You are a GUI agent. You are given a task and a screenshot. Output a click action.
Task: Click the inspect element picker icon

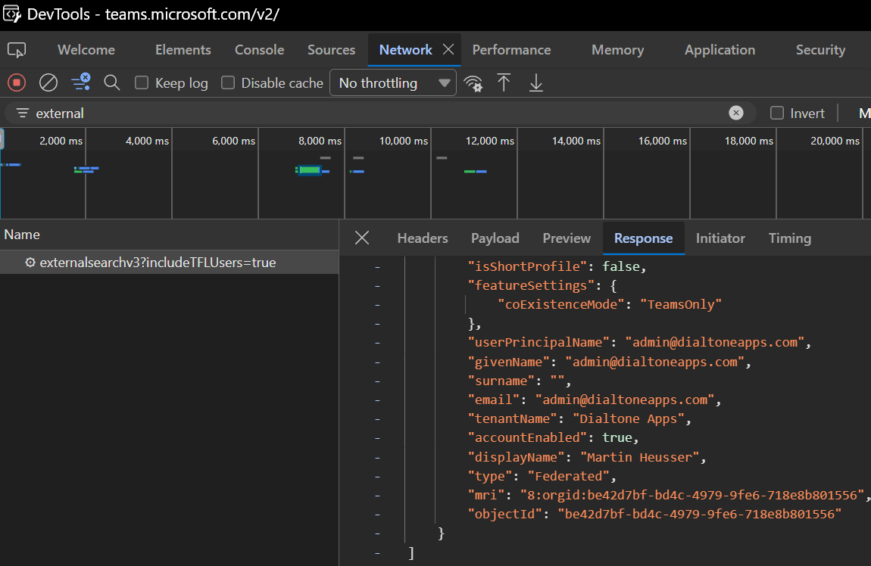point(17,50)
